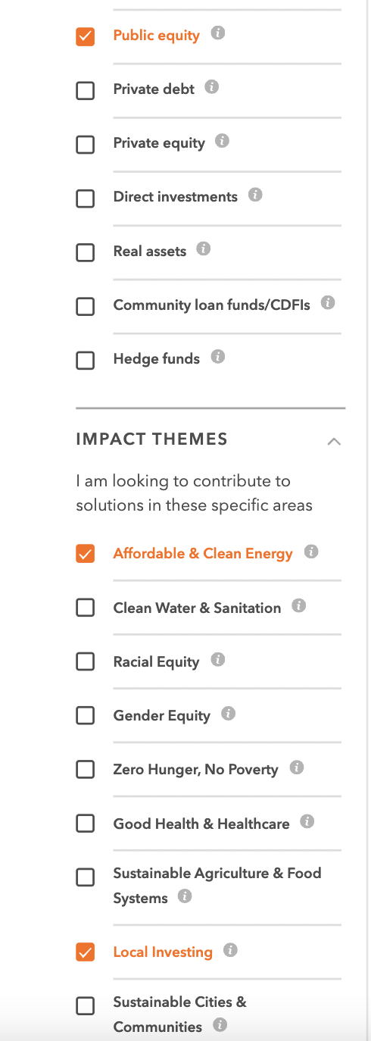This screenshot has width=371, height=1041.
Task: Select the Clean Water & Sanitation label
Action: pos(197,608)
